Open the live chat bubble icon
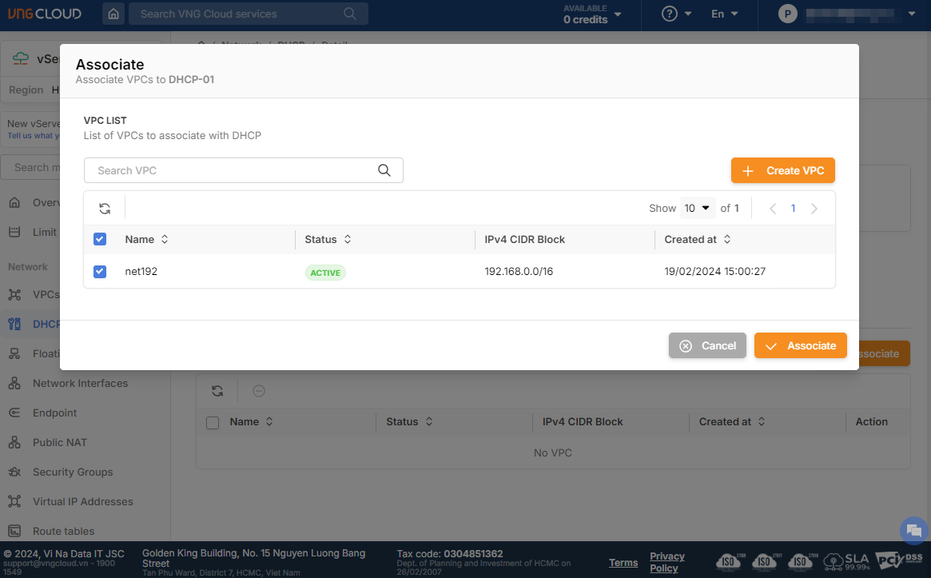The image size is (931, 578). 912,531
